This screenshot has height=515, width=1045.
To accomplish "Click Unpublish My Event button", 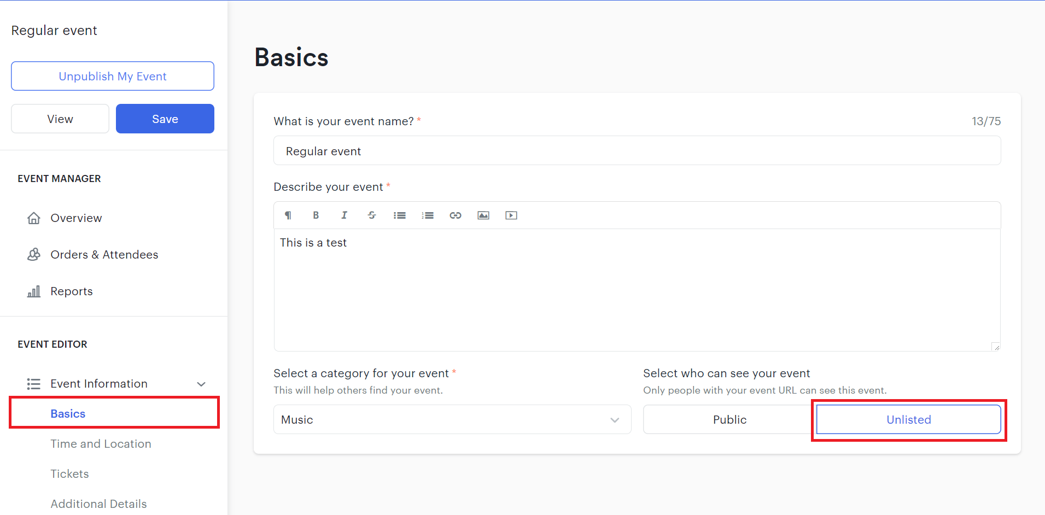I will coord(113,76).
